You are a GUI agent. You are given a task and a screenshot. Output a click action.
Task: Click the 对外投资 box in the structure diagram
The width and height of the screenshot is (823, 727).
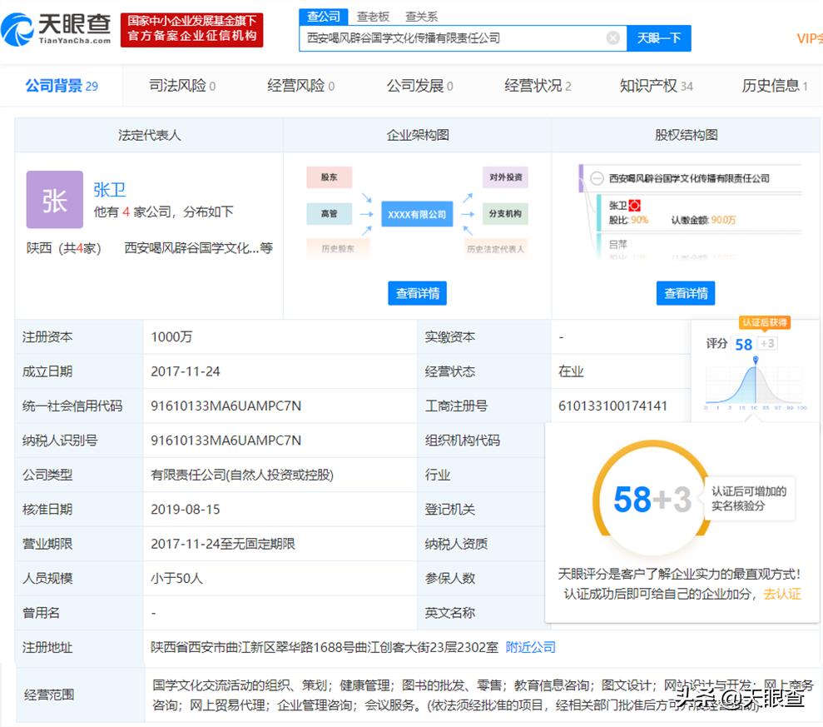point(505,177)
